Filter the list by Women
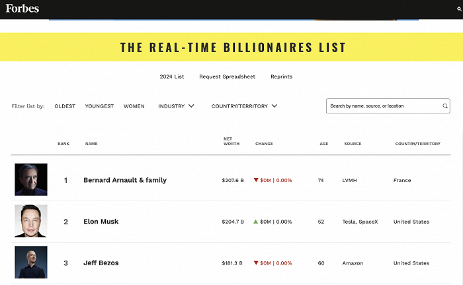 tap(134, 106)
